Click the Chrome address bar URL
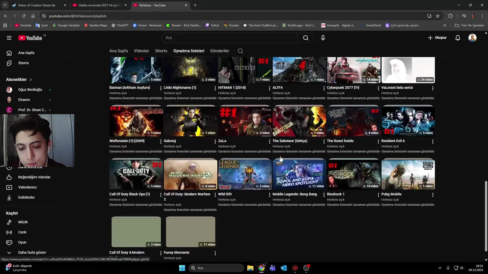The width and height of the screenshot is (488, 274). pos(77,16)
